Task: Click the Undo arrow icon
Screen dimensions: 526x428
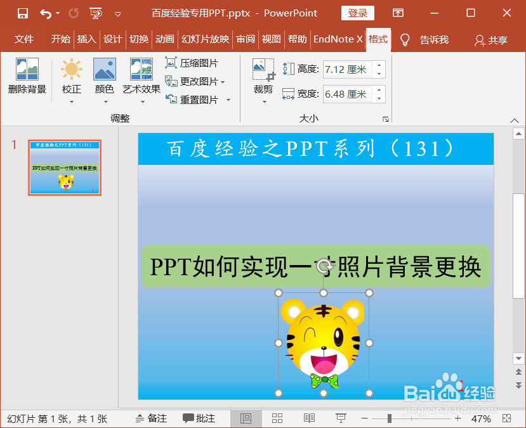Action: point(45,14)
